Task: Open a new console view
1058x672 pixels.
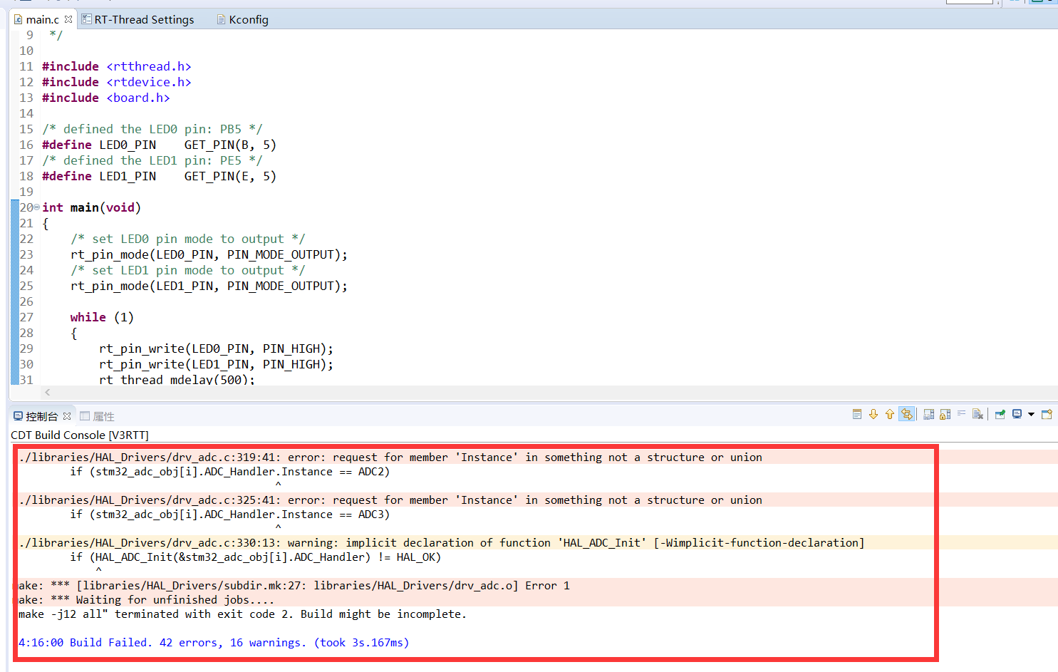Action: tap(1047, 414)
